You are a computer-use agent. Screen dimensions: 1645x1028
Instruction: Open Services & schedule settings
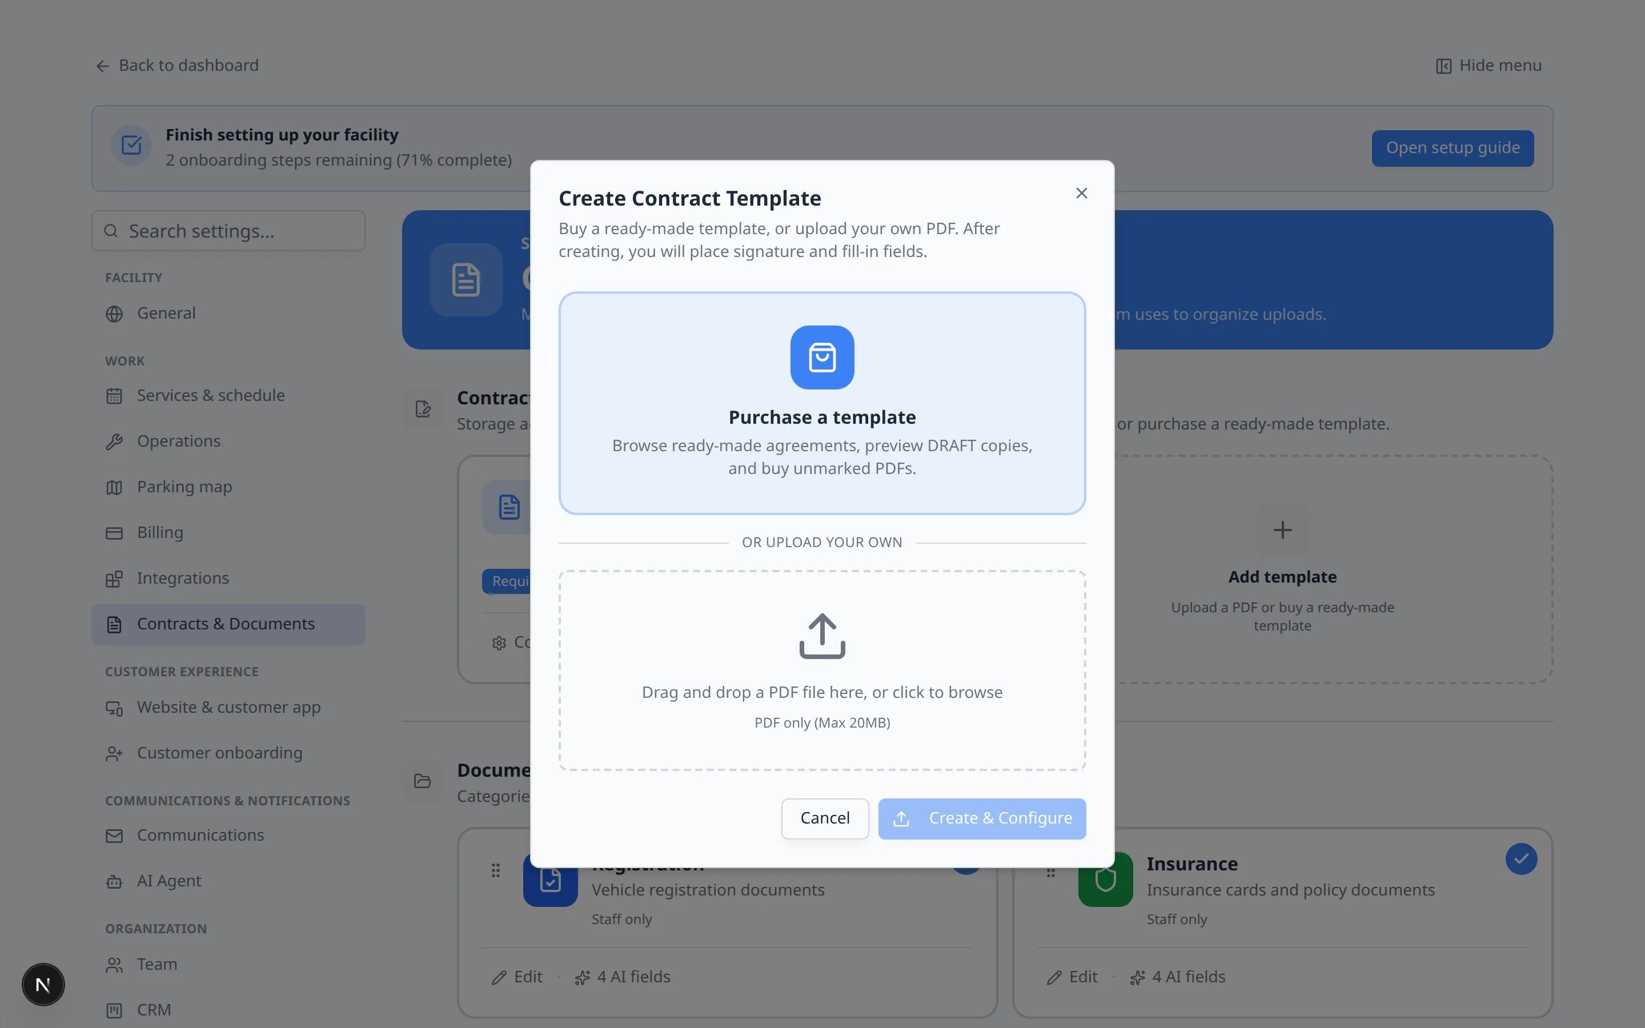228,396
